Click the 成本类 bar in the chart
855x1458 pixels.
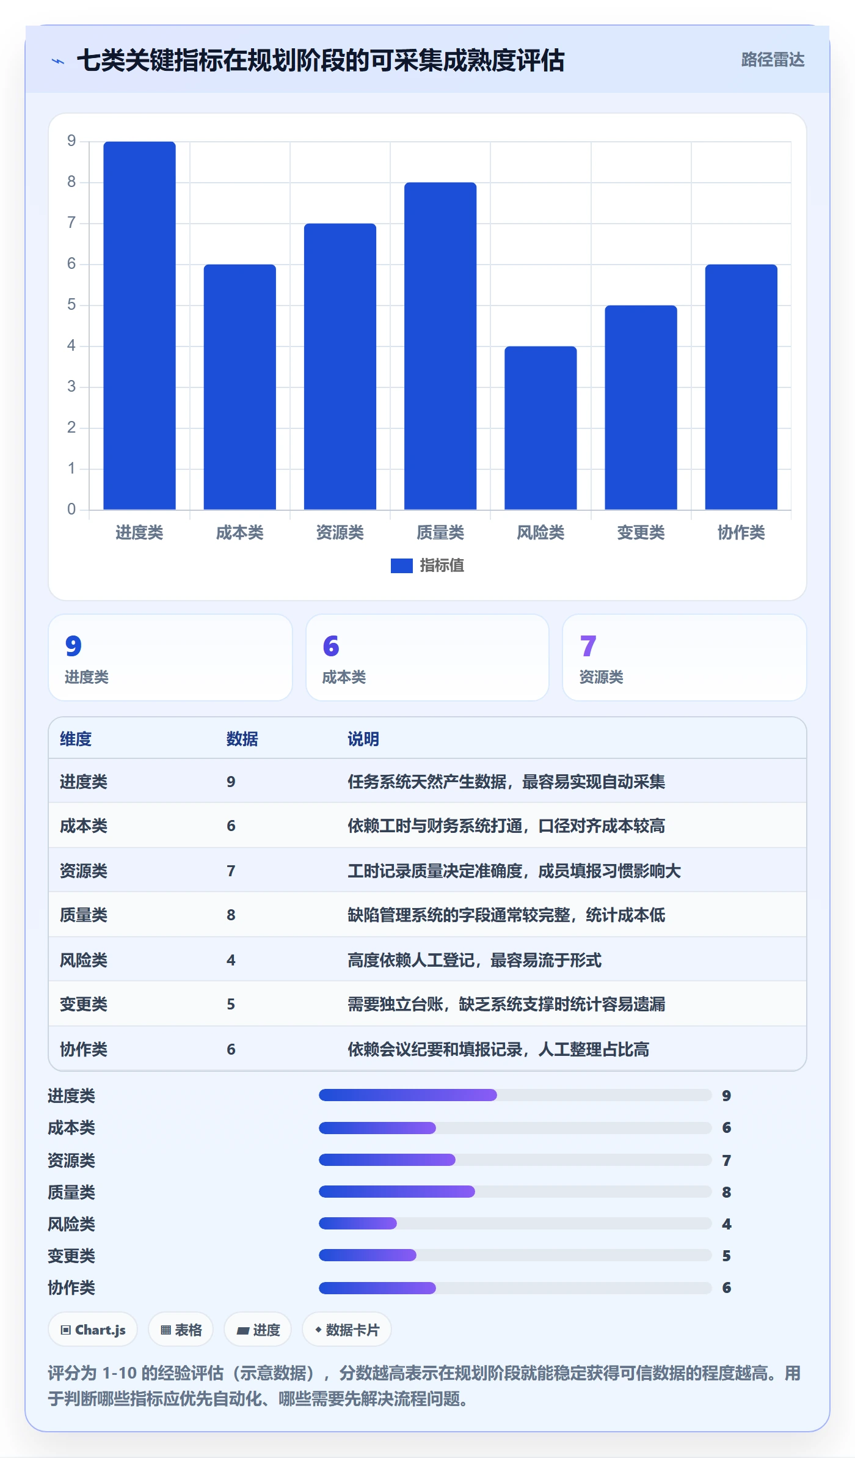(x=239, y=387)
